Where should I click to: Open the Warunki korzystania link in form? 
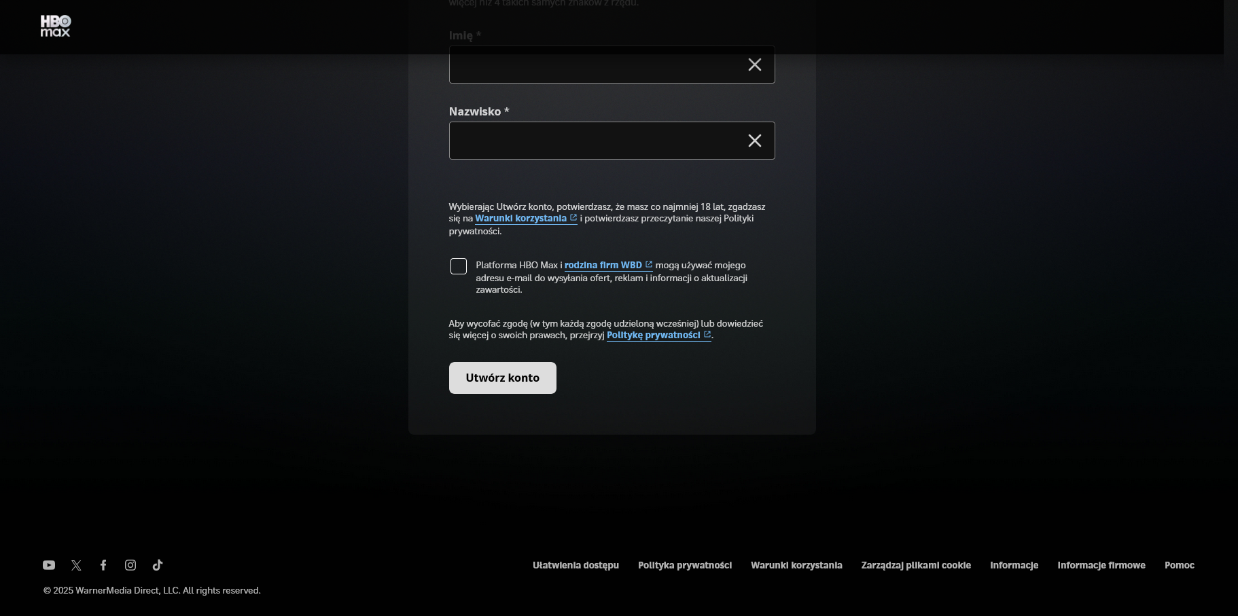pyautogui.click(x=521, y=219)
